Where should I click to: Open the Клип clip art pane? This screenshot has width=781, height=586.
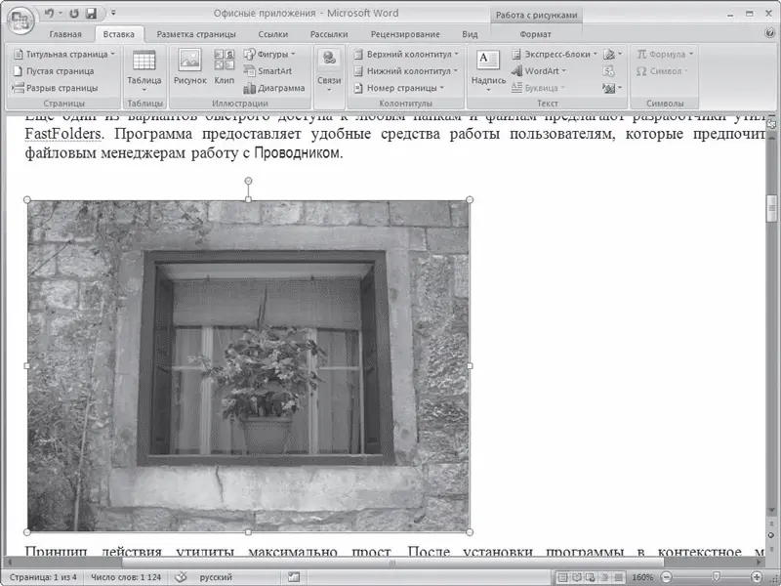[225, 67]
